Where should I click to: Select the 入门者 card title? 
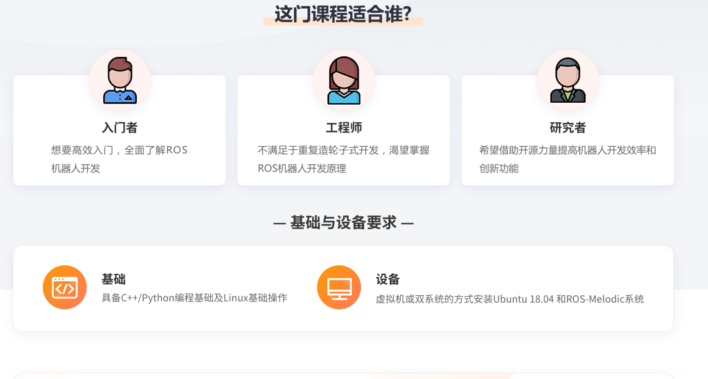pos(120,128)
